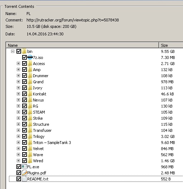Image resolution: width=183 pixels, height=189 pixels.
Task: Expand the Access folder
Action: (18, 63)
